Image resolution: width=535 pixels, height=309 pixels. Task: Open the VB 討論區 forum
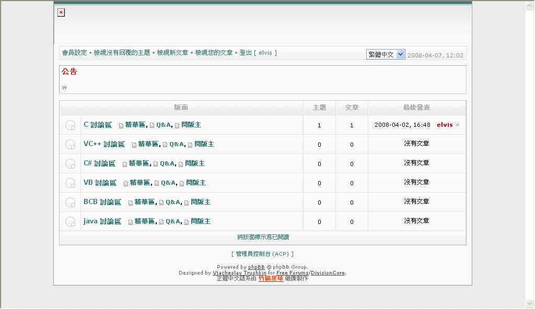(100, 183)
